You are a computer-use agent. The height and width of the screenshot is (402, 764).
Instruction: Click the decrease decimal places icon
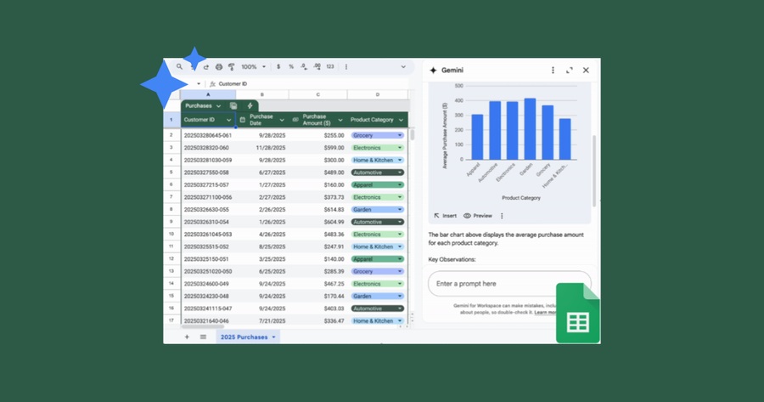tap(304, 67)
